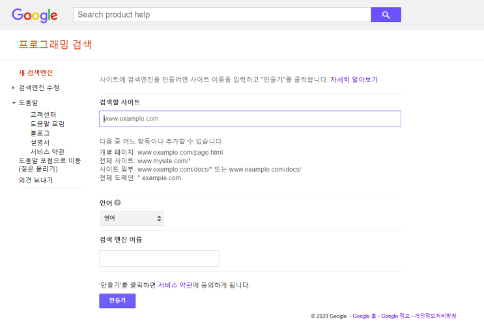Click the text www.example.com/page.html
This screenshot has width=484, height=334.
pyautogui.click(x=180, y=153)
